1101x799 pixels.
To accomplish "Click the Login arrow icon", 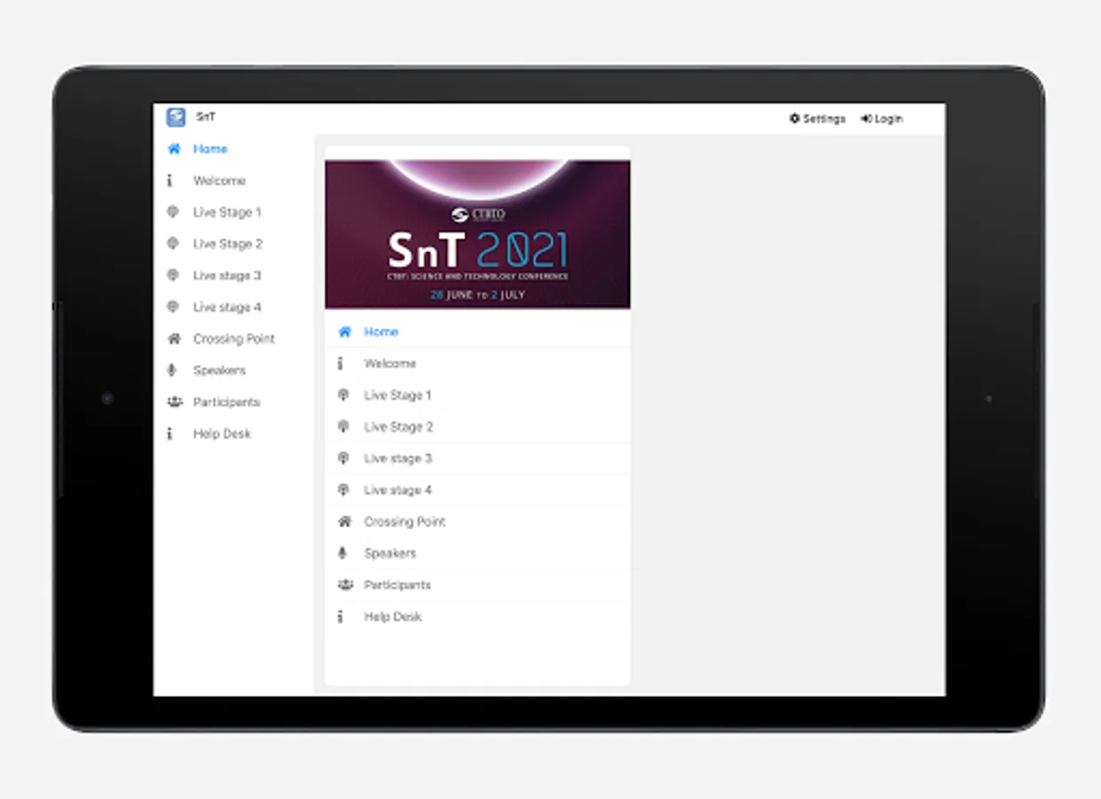I will tap(866, 118).
